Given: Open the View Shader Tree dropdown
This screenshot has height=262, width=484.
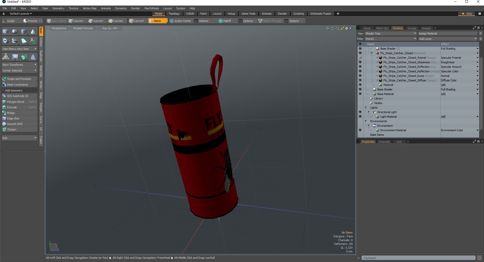Looking at the screenshot, I should [x=390, y=34].
